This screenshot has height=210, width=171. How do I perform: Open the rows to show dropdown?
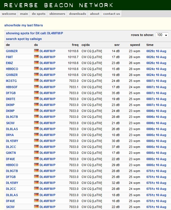162,35
